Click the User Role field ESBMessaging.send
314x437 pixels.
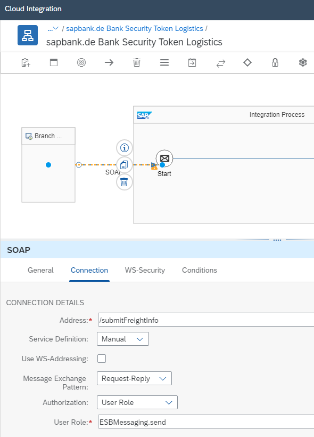coord(206,422)
